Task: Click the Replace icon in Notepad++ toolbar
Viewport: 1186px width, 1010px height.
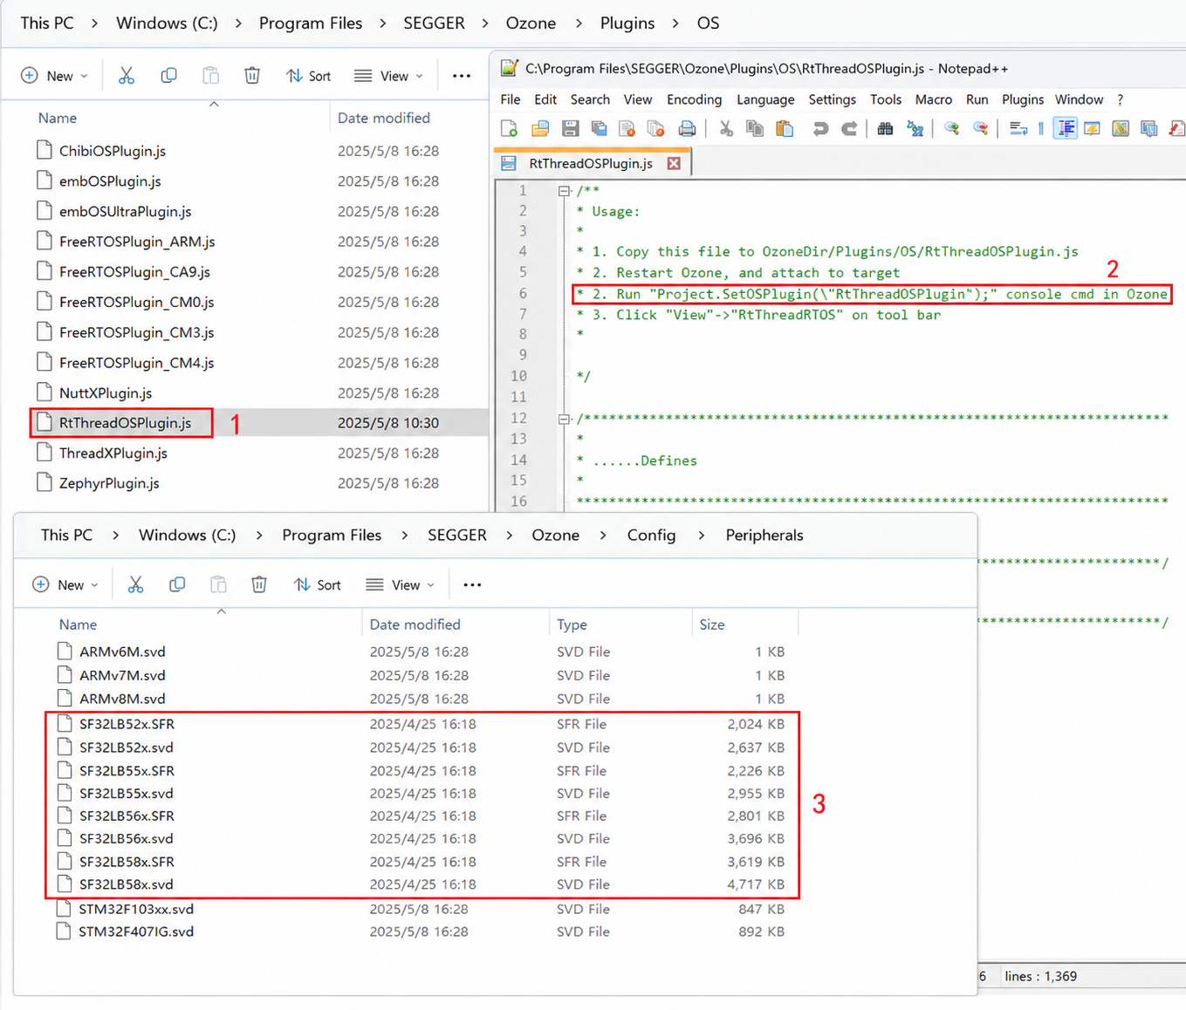Action: click(x=915, y=129)
